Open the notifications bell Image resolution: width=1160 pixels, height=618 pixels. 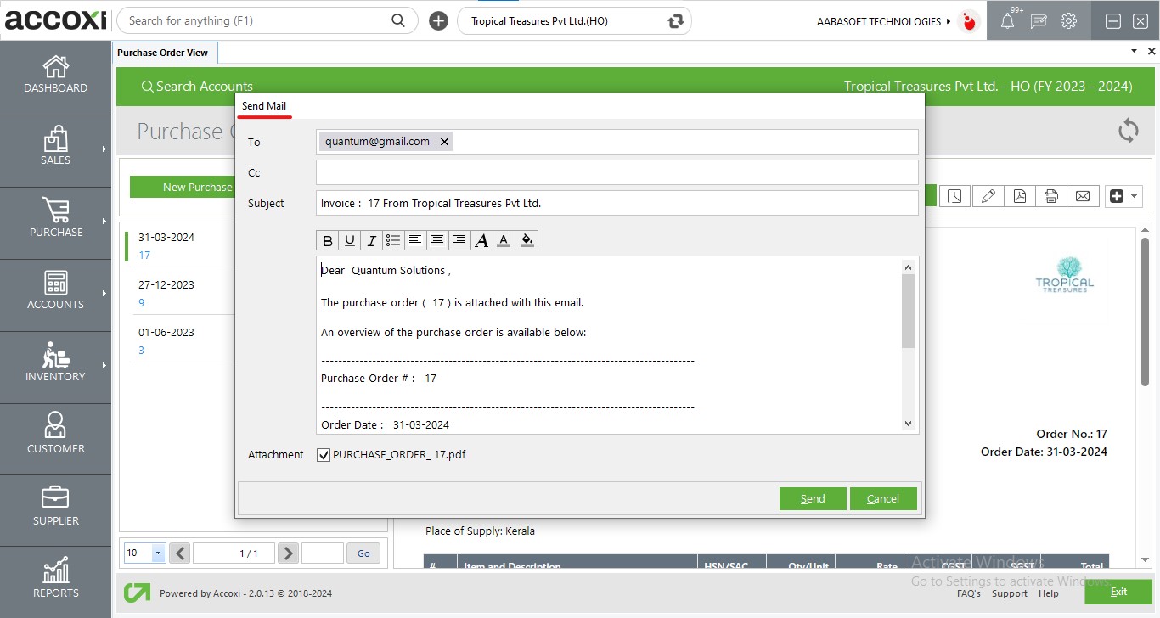(1007, 21)
